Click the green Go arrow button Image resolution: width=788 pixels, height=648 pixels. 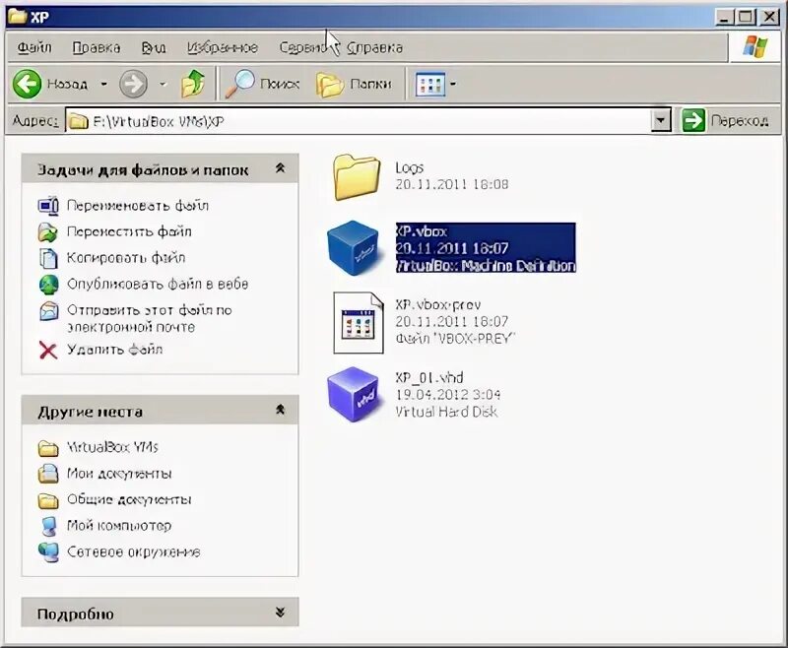click(x=693, y=120)
